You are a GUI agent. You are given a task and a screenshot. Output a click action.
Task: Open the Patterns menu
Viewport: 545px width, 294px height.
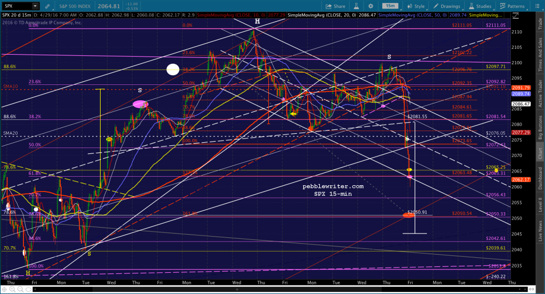[x=513, y=6]
